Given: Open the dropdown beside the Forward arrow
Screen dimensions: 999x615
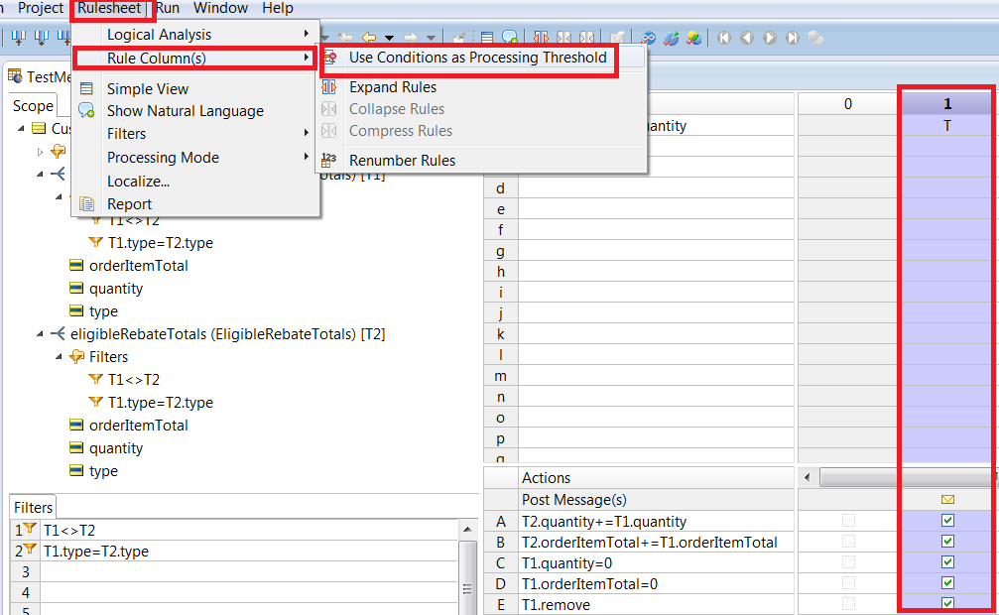Looking at the screenshot, I should click(x=432, y=39).
